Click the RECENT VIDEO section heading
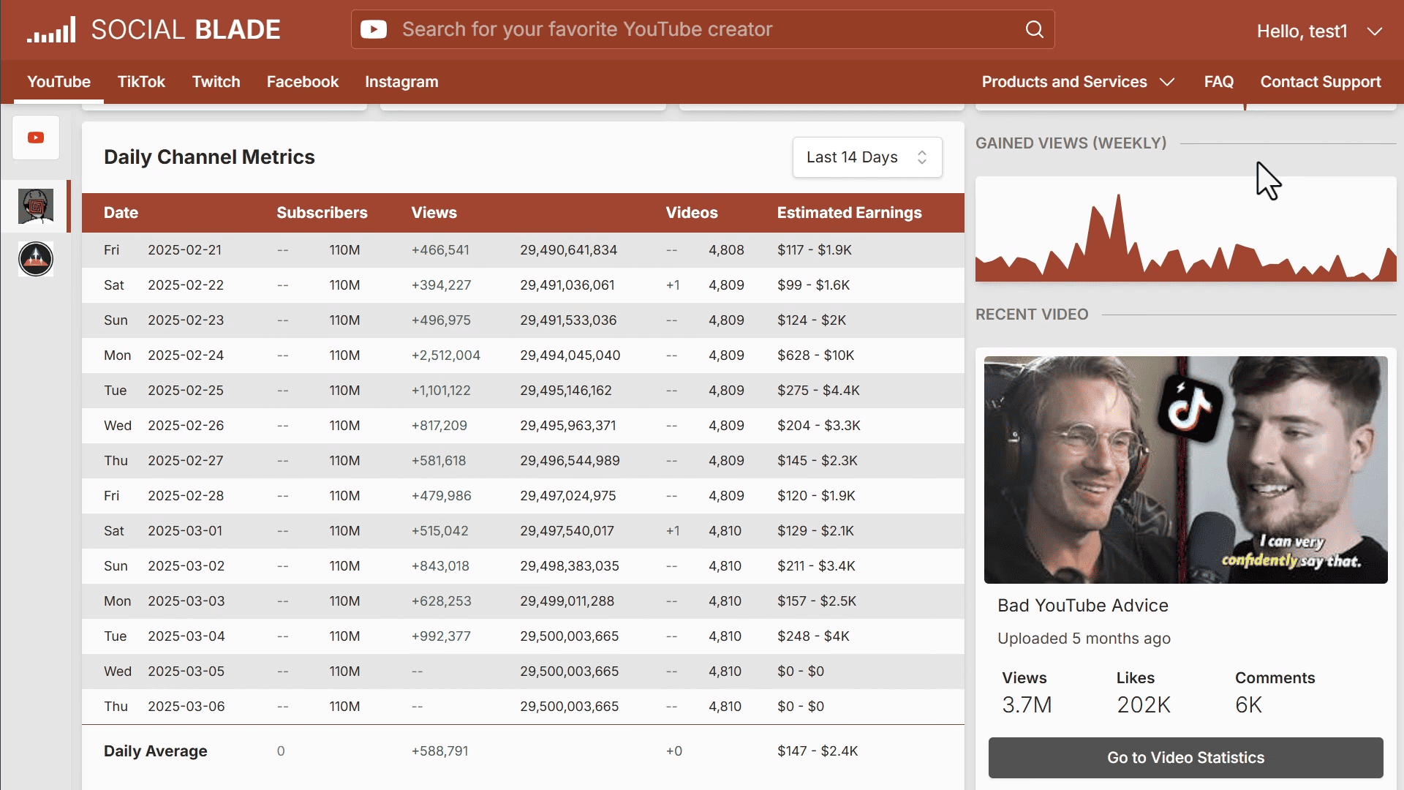The width and height of the screenshot is (1404, 790). 1032,315
